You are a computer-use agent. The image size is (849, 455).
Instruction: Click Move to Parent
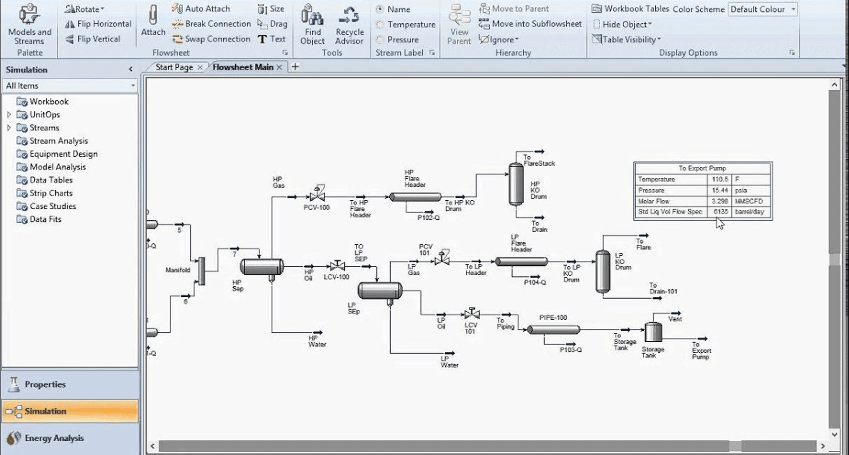(514, 9)
